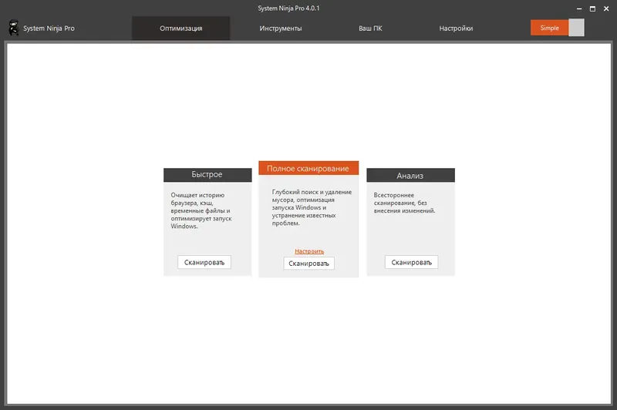Run the Анализ scan via Сканировать

[x=412, y=262]
